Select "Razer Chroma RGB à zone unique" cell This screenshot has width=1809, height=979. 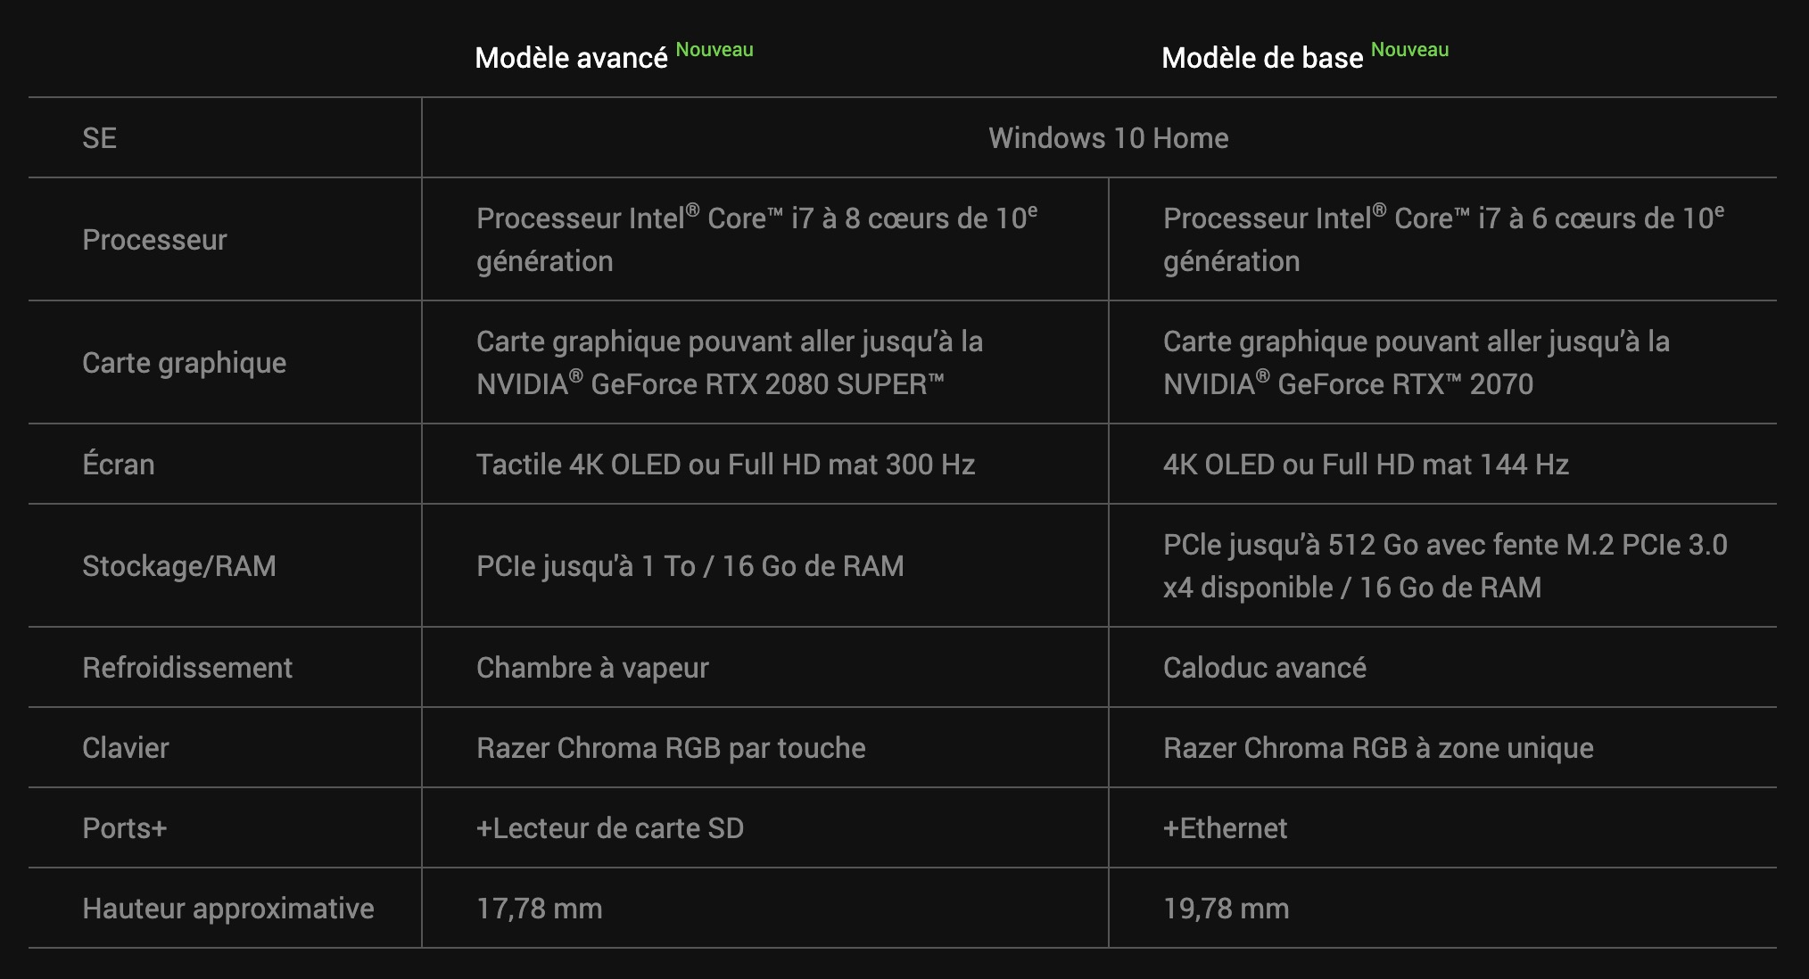tap(1378, 748)
